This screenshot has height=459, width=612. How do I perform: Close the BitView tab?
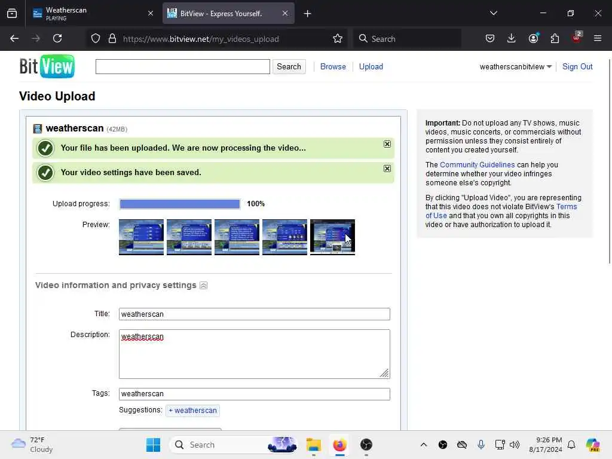[x=285, y=13]
